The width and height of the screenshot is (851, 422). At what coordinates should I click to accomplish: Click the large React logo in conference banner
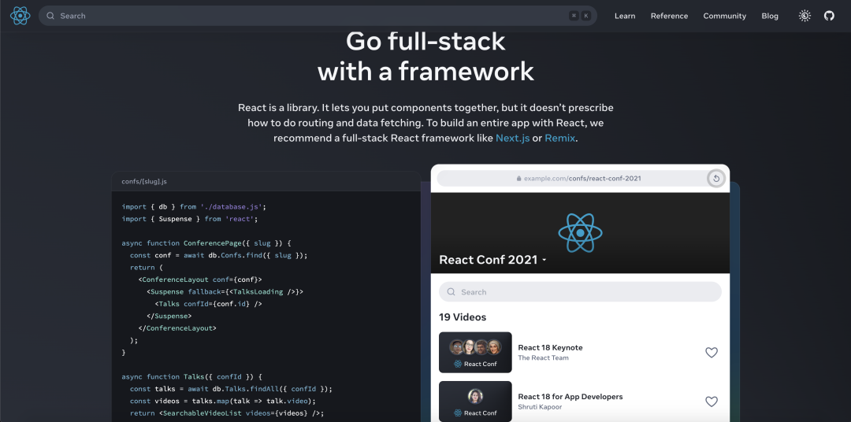click(x=580, y=233)
